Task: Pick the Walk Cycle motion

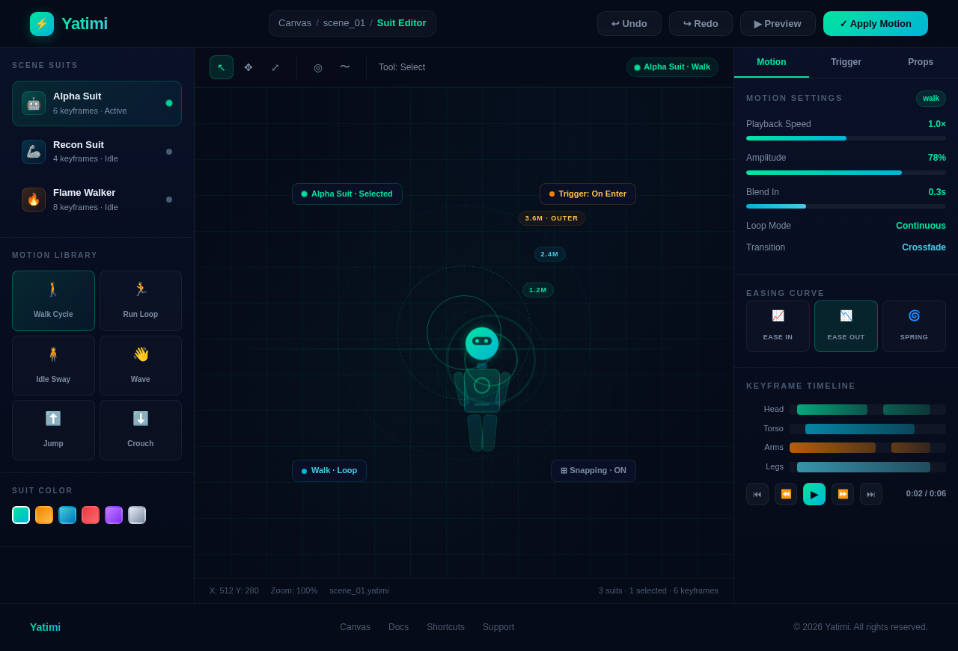Action: pos(53,300)
